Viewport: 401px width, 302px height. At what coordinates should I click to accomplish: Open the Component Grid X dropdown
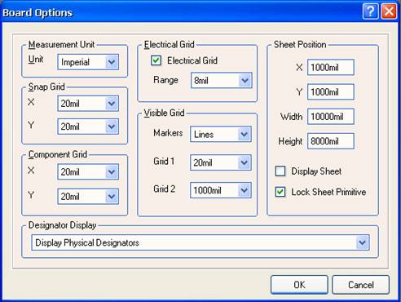(x=88, y=171)
